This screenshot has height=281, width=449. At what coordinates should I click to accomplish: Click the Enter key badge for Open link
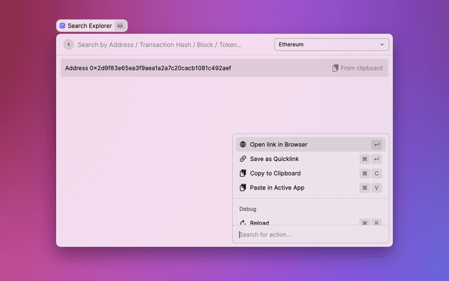coord(377,145)
